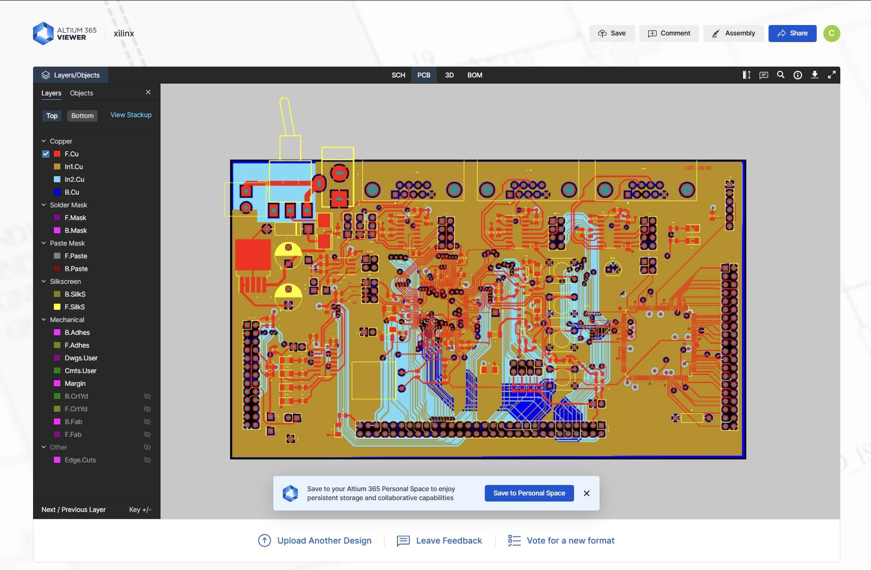Image resolution: width=871 pixels, height=570 pixels.
Task: Switch to the 3D view tab
Action: click(449, 75)
